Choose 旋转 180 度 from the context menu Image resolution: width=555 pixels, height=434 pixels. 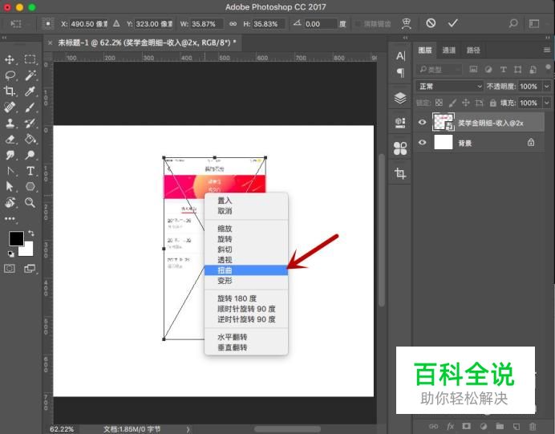click(x=246, y=298)
